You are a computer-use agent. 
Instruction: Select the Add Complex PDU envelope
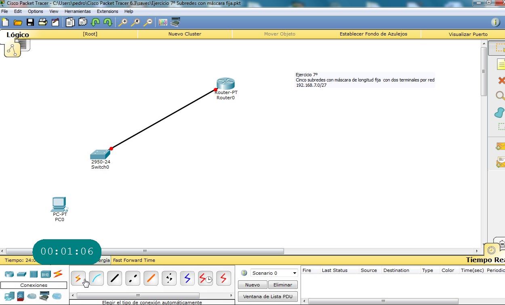[501, 162]
